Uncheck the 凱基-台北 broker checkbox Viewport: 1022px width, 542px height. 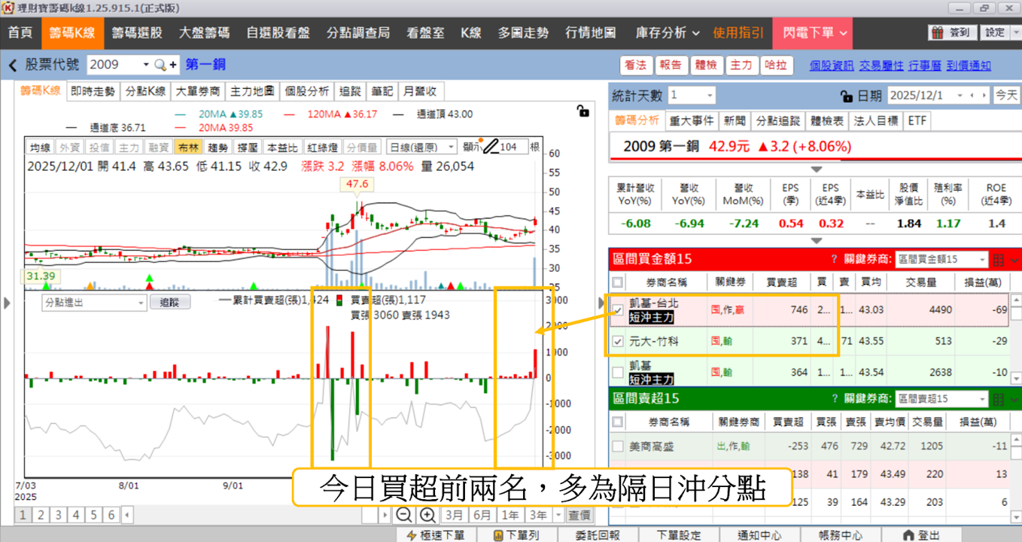[618, 309]
